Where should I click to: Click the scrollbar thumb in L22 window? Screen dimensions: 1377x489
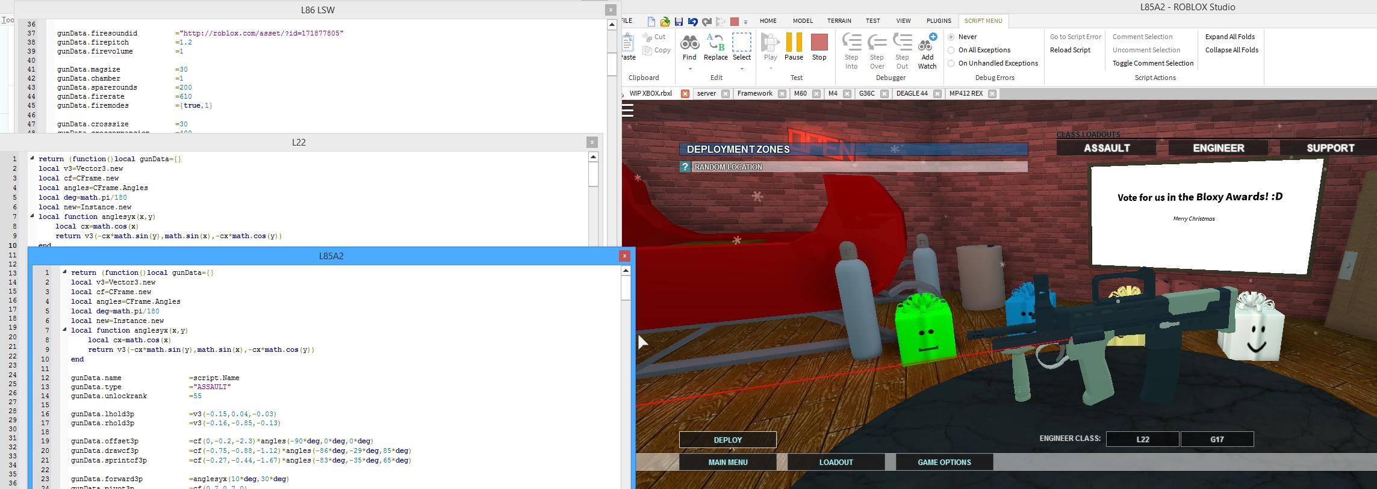(x=593, y=174)
